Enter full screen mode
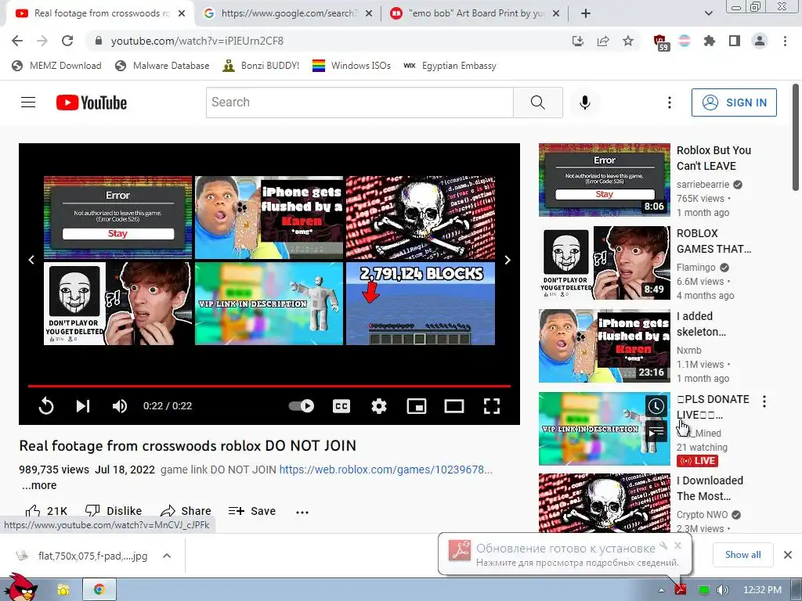This screenshot has width=802, height=601. (492, 406)
